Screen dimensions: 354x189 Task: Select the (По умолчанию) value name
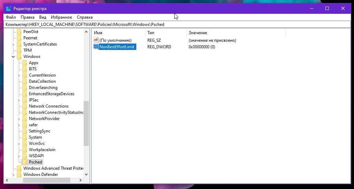pyautogui.click(x=115, y=40)
